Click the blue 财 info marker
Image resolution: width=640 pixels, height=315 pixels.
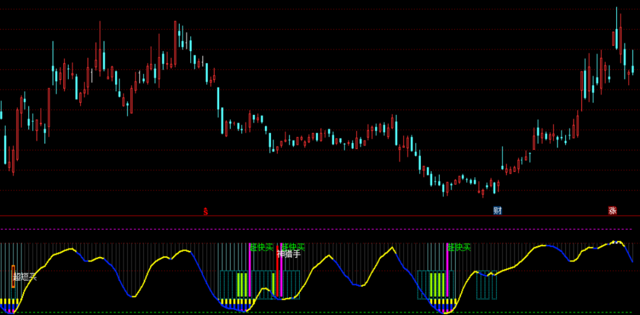pos(497,210)
